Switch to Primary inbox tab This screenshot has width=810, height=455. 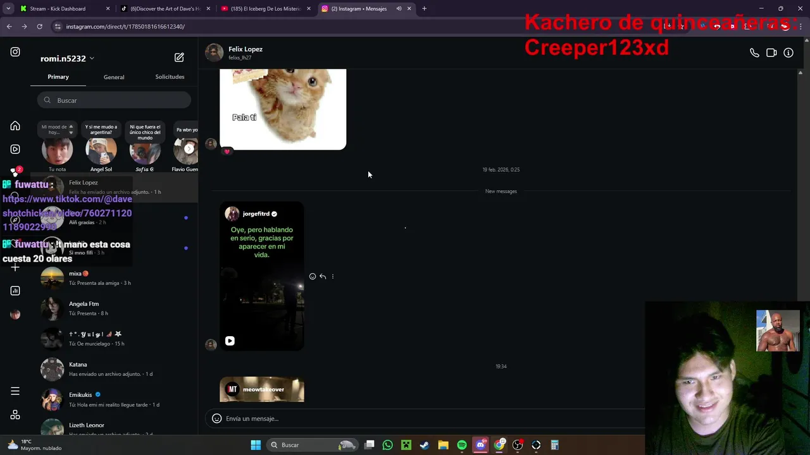tap(58, 76)
